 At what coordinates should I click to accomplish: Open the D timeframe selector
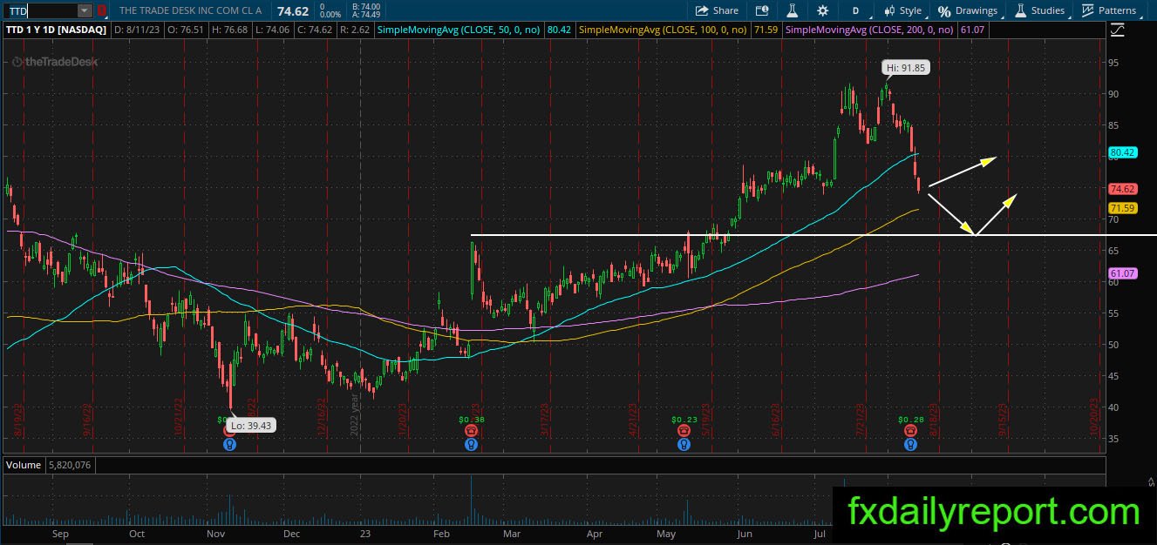[x=855, y=10]
